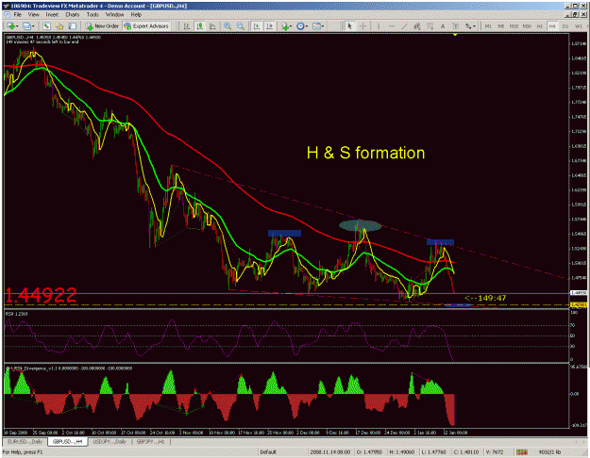The height and width of the screenshot is (458, 590).
Task: Select the GBPUSD H4 chart tab
Action: pos(67,441)
